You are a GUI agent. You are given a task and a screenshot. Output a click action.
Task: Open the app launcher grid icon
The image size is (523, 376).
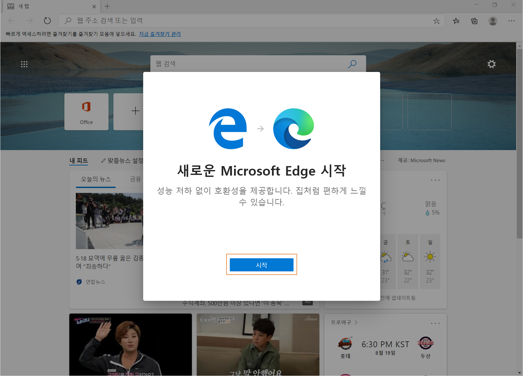tap(24, 64)
